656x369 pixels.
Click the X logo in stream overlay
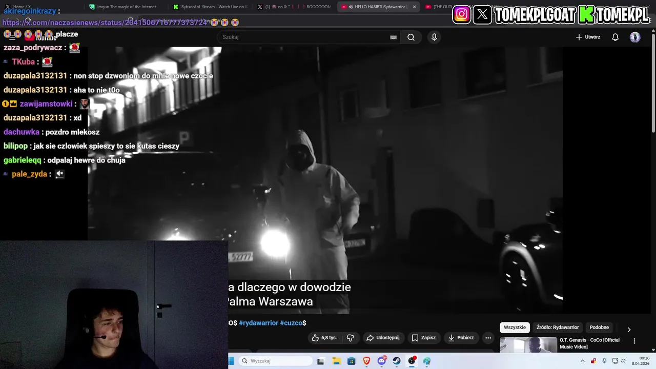[x=482, y=14]
